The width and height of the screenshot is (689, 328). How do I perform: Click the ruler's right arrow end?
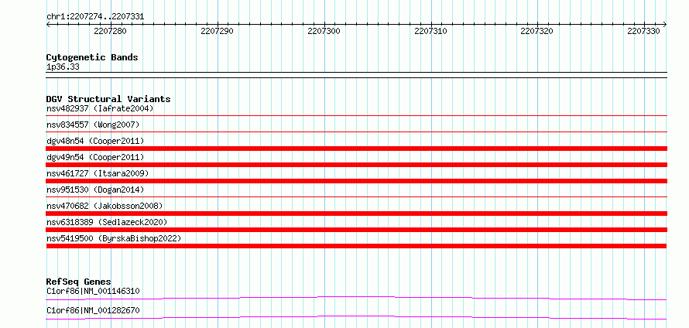[665, 25]
